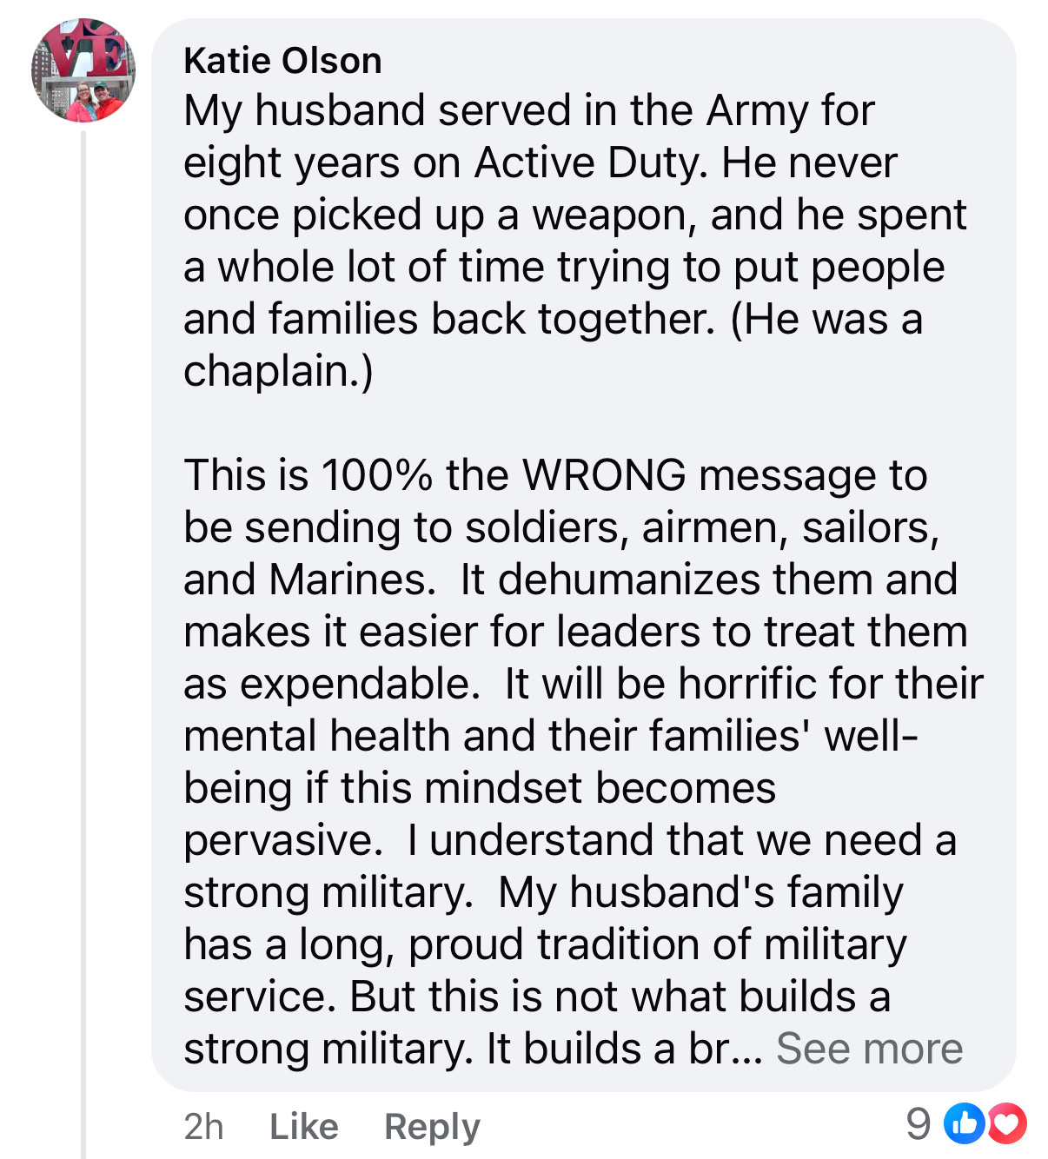Click the word WRONG in the comment
Screen dimensions: 1048x1159
coord(604,475)
